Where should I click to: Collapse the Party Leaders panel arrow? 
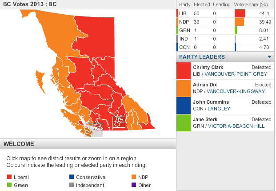click(x=269, y=57)
